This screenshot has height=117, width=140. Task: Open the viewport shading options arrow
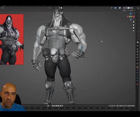tap(134, 8)
